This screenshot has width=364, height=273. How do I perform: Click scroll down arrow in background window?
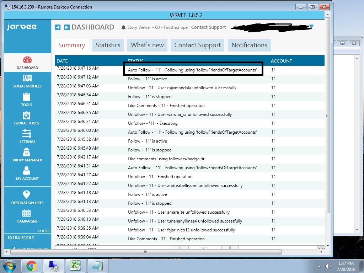click(357, 230)
